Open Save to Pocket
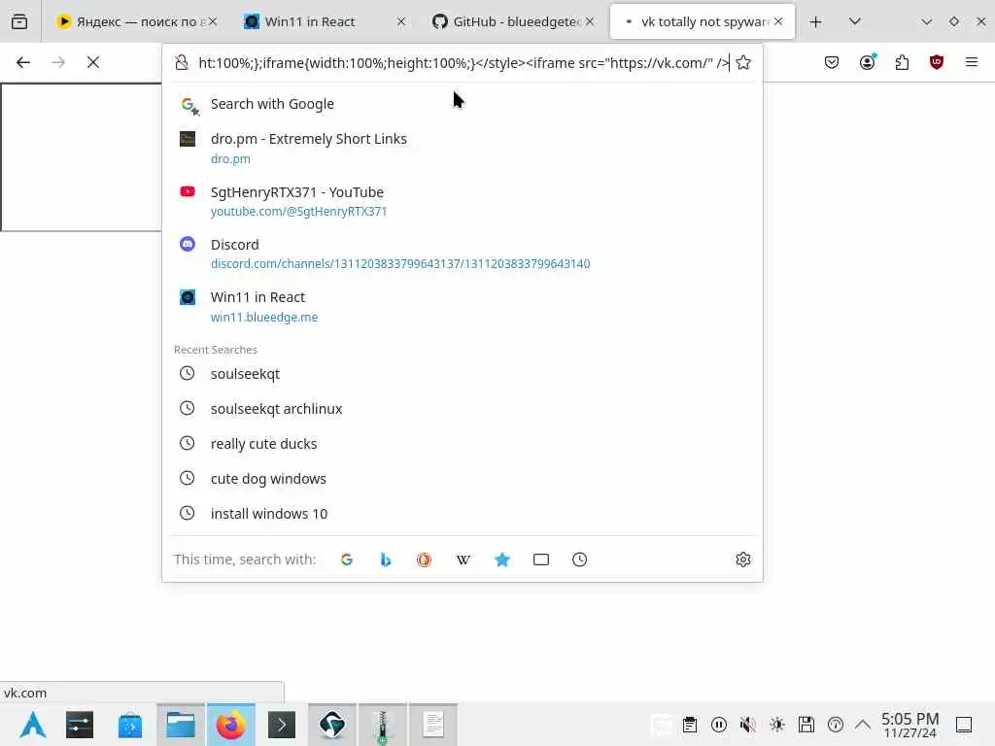The image size is (995, 746). pos(832,62)
